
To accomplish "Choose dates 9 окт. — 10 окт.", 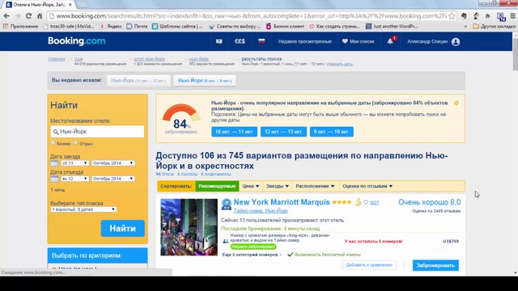I will pos(331,132).
